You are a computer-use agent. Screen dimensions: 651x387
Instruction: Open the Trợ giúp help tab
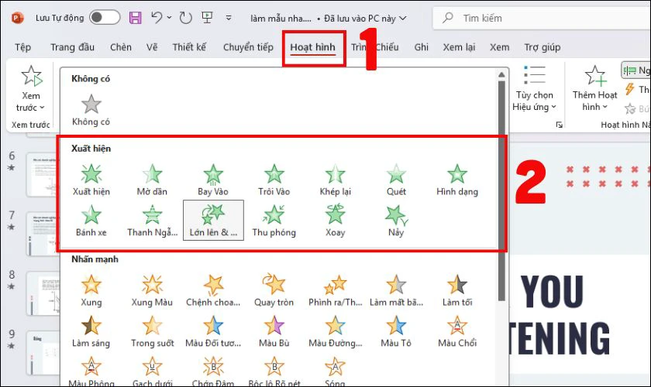pyautogui.click(x=542, y=47)
